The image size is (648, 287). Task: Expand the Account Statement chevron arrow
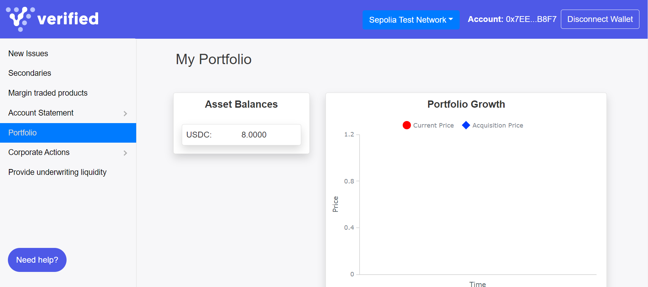tap(125, 113)
